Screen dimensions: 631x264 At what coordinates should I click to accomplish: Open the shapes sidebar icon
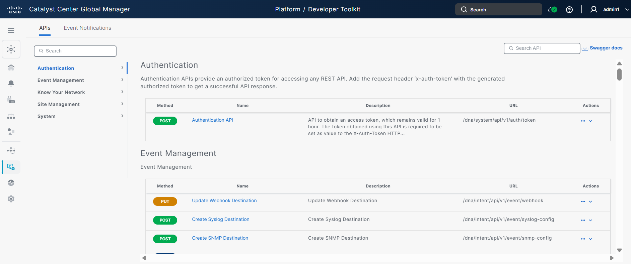click(11, 132)
